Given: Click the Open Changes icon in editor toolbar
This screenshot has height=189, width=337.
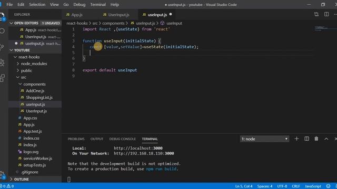Looking at the screenshot, I should [316, 14].
